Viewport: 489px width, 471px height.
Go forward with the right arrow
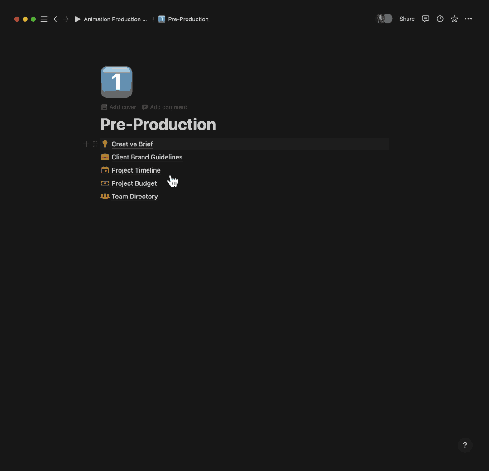click(x=66, y=19)
